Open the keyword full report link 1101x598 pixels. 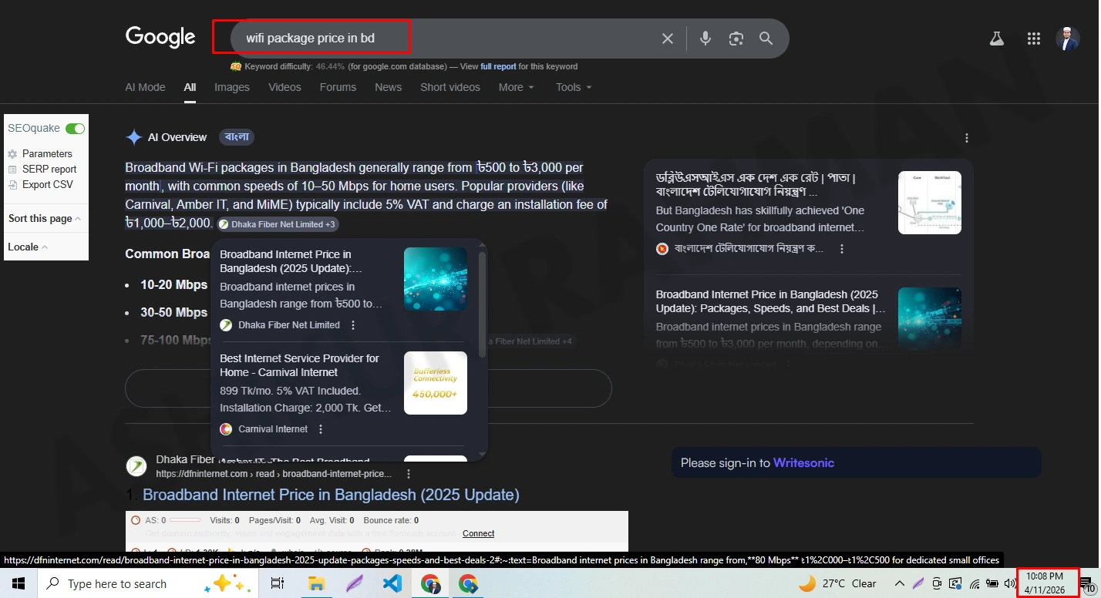click(498, 67)
